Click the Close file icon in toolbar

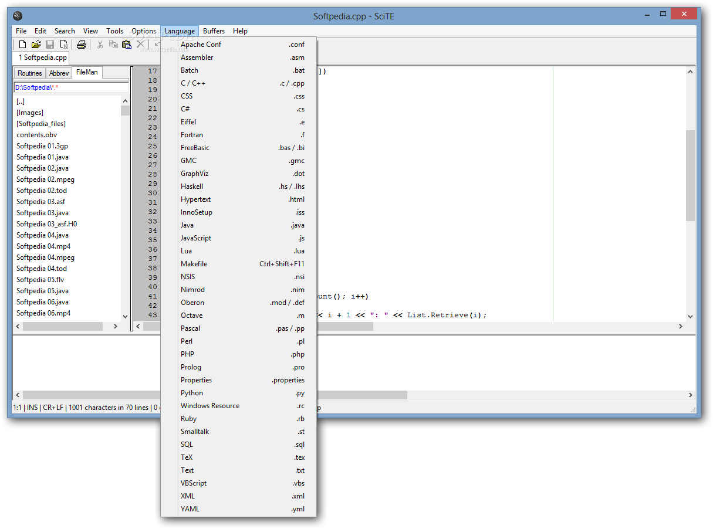pos(64,45)
